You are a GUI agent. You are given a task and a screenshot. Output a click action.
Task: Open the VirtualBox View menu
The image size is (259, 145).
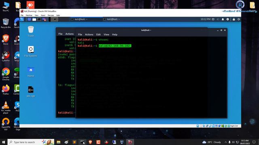pos(36,15)
